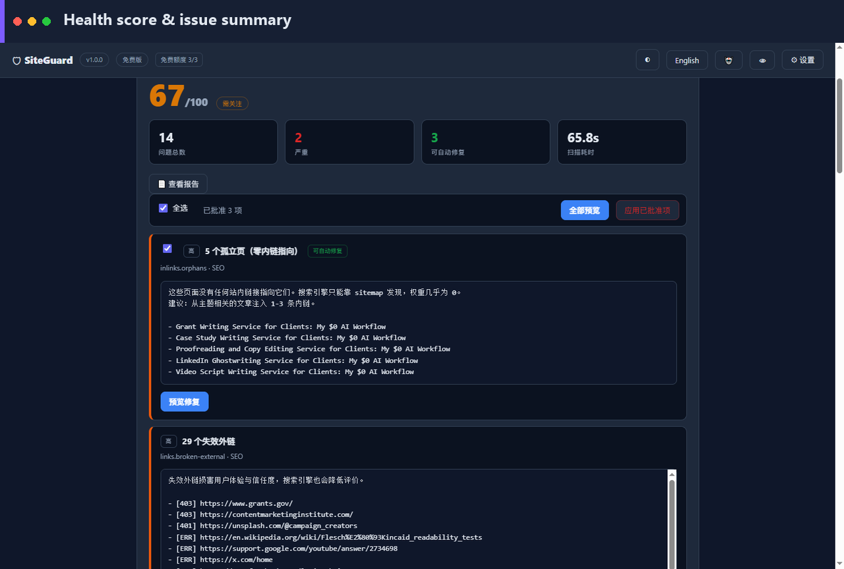Click inlinks.orphans · SEO label
The height and width of the screenshot is (569, 844).
[x=193, y=267]
